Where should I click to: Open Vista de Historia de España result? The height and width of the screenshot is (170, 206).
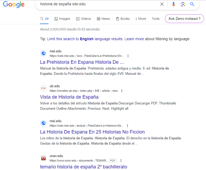click(x=69, y=97)
